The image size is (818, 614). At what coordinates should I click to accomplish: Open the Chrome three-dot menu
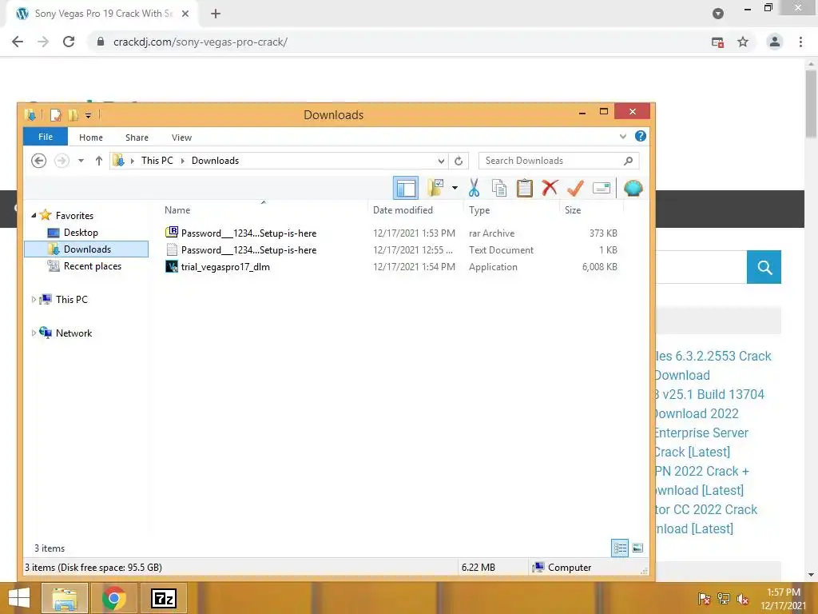click(800, 42)
